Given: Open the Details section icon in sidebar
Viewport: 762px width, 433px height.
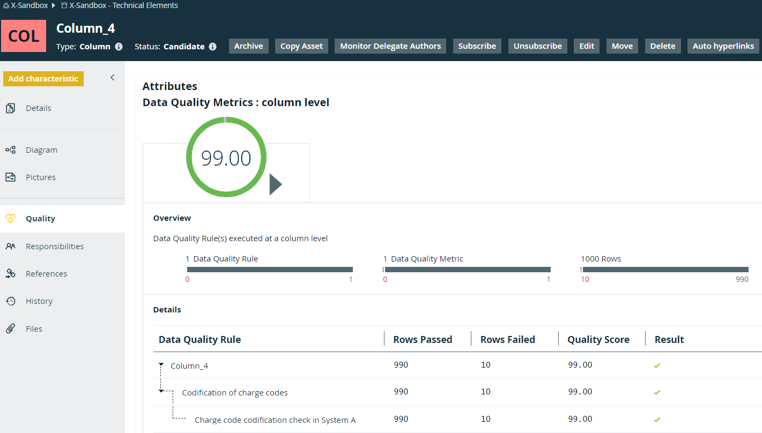Looking at the screenshot, I should (10, 108).
